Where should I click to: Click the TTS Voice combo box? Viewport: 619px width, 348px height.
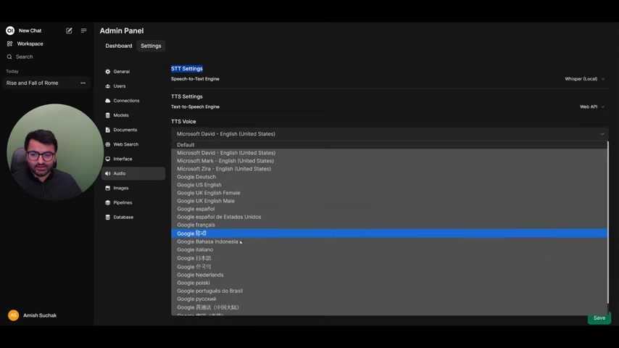[x=390, y=134]
